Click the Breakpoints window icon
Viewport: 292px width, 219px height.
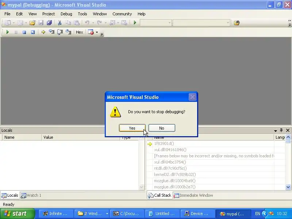tap(91, 32)
